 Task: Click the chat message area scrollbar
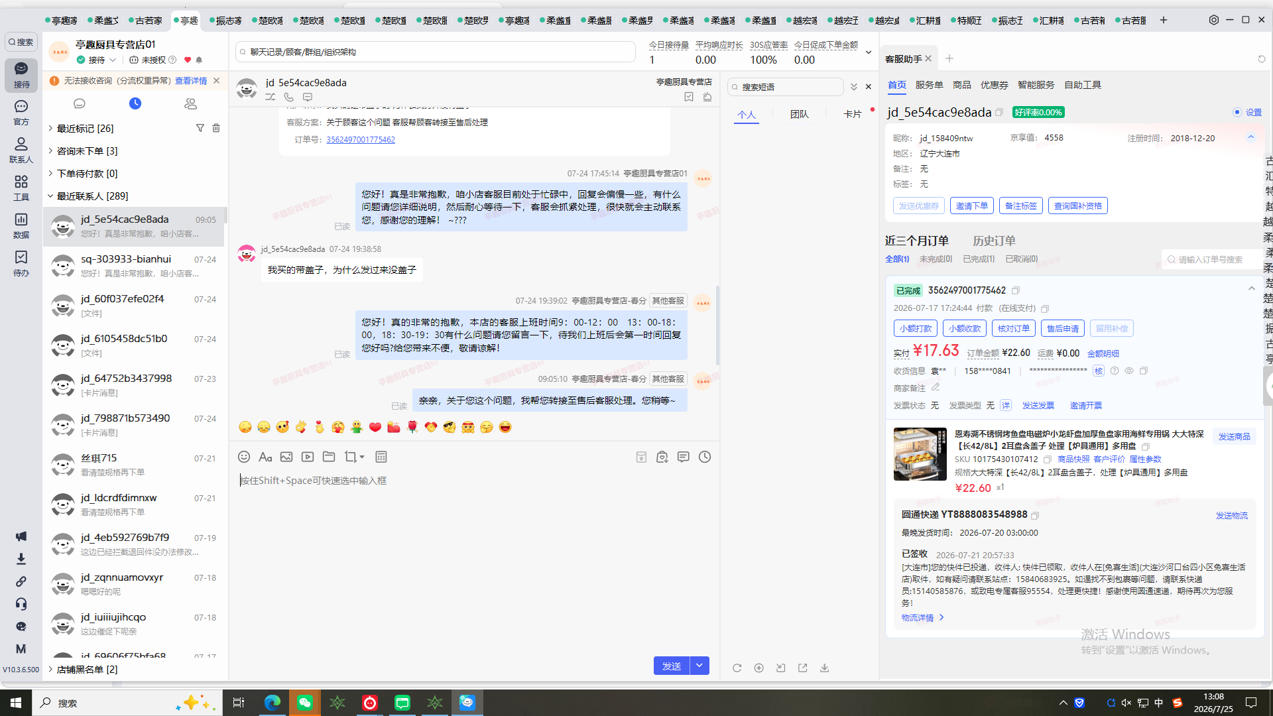[x=717, y=325]
